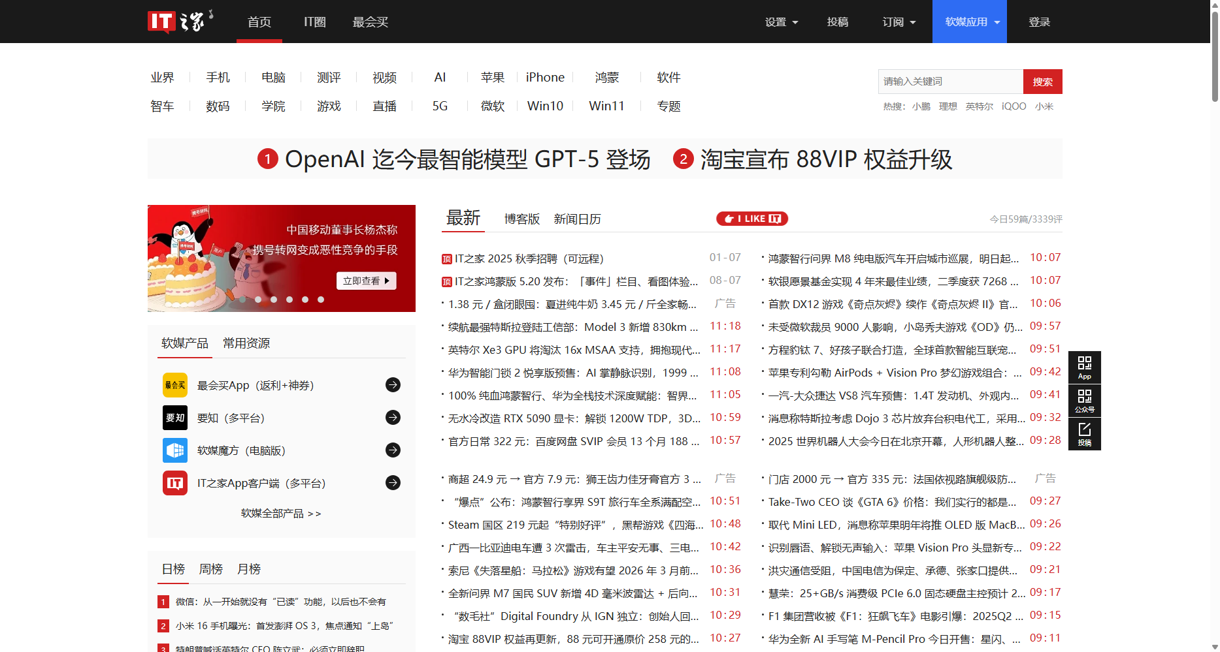Open article Steam 国区 219 元起
This screenshot has height=652, width=1220.
[575, 525]
